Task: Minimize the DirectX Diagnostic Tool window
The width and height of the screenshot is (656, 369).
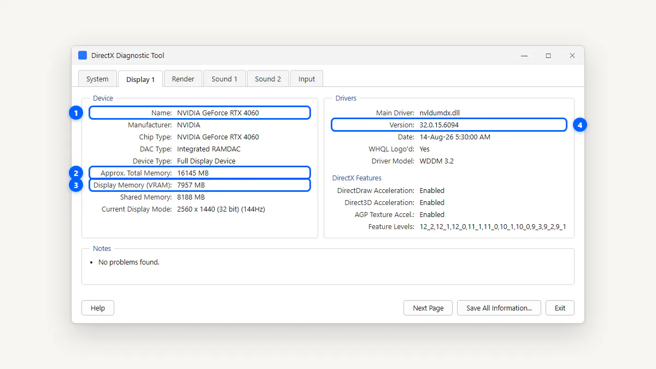Action: click(x=524, y=56)
